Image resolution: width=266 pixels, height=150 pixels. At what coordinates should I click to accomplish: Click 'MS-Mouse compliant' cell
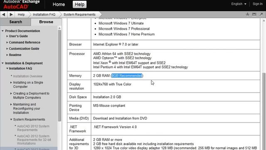(x=109, y=105)
